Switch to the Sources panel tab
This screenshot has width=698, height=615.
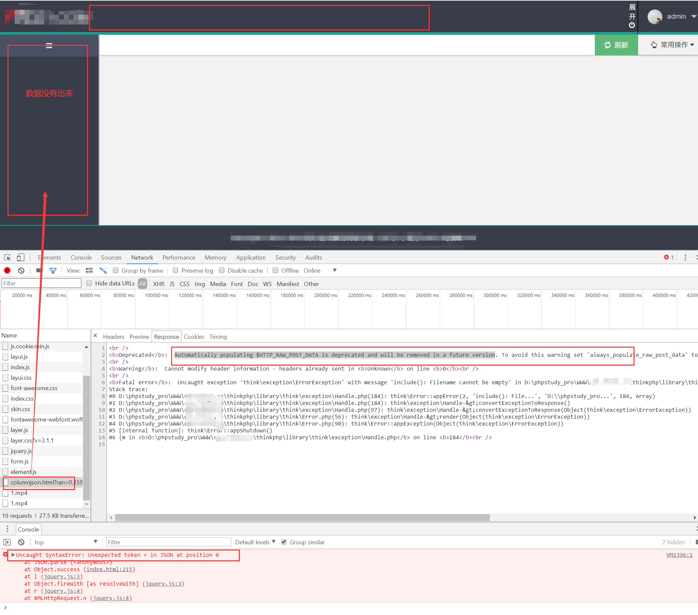(111, 258)
